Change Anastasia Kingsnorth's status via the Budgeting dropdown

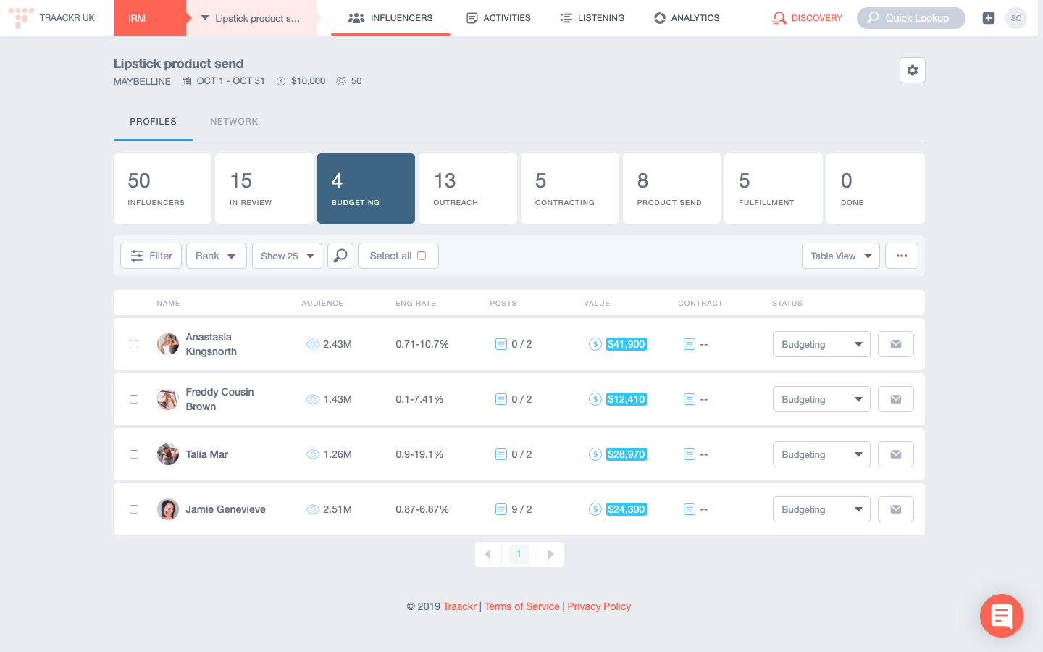(821, 344)
